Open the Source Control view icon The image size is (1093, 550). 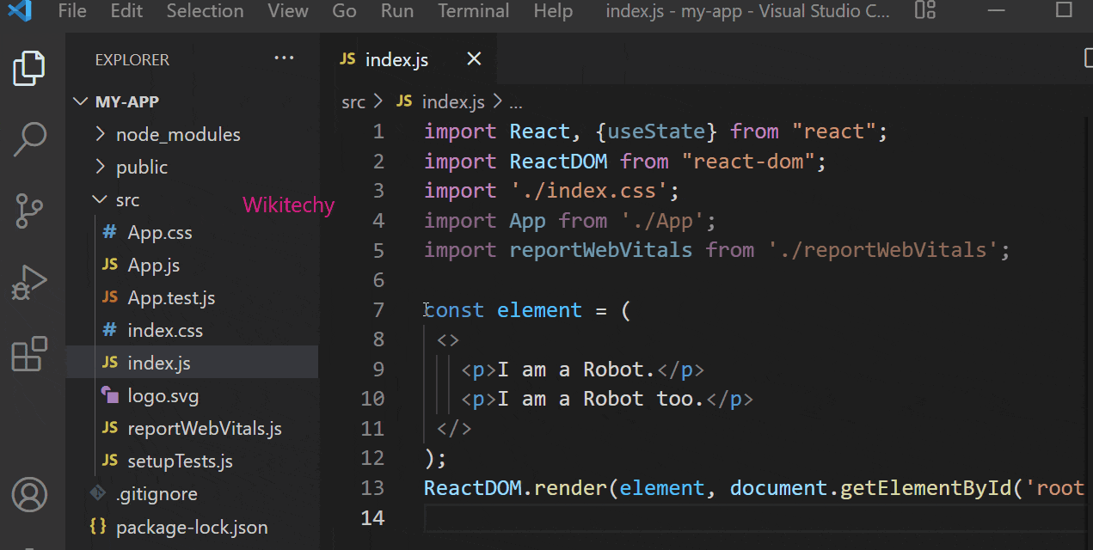29,211
